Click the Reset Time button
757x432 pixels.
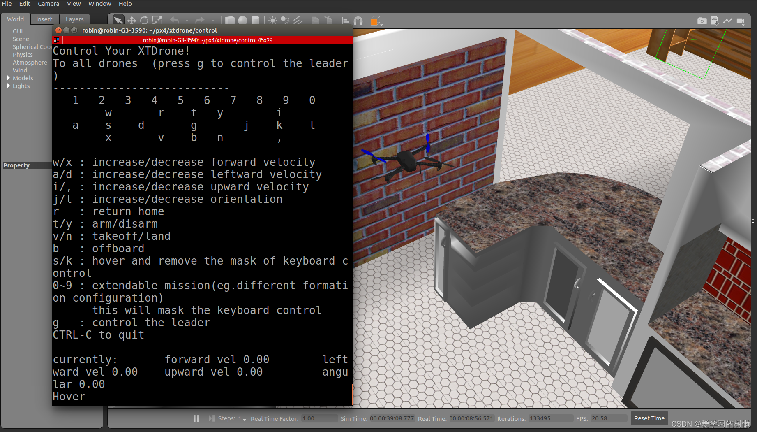[649, 418]
